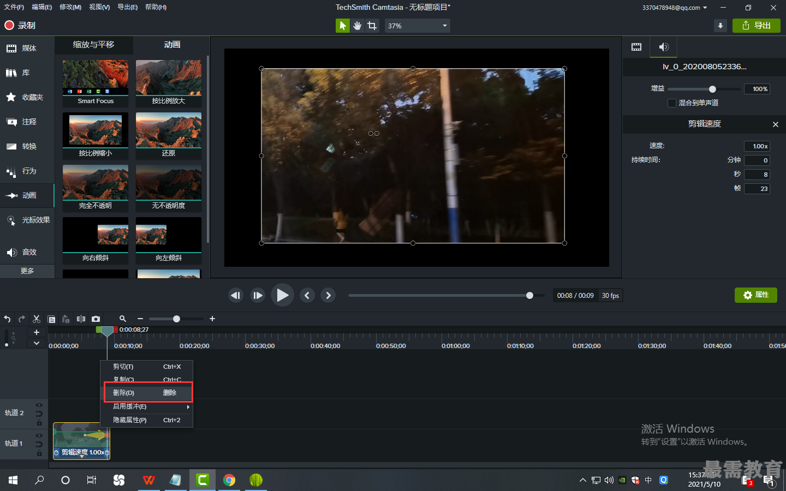Select the hand pan tool
Screen dimensions: 786x491
coord(358,26)
